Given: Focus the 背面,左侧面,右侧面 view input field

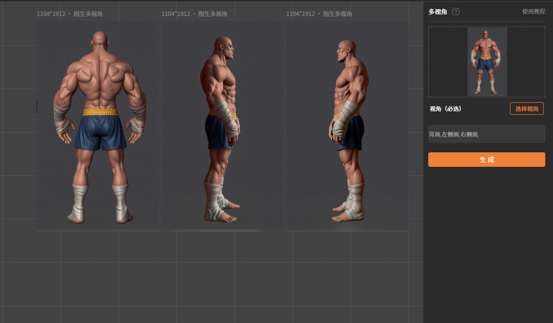Looking at the screenshot, I should [x=486, y=134].
